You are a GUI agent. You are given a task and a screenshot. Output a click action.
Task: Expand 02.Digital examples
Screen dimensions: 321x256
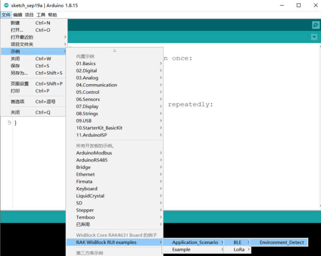coord(115,71)
